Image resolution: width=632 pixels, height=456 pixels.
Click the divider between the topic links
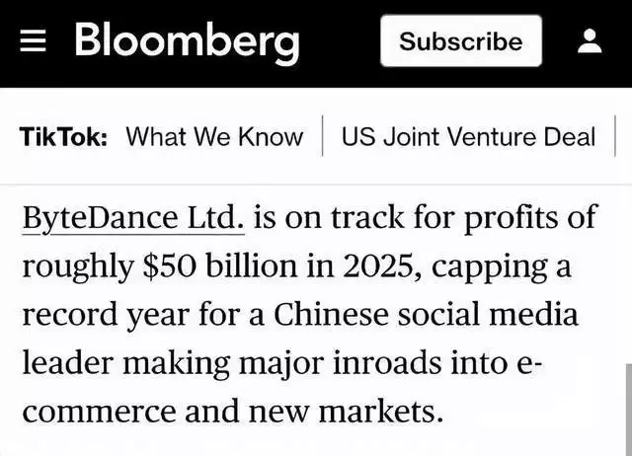coord(323,136)
